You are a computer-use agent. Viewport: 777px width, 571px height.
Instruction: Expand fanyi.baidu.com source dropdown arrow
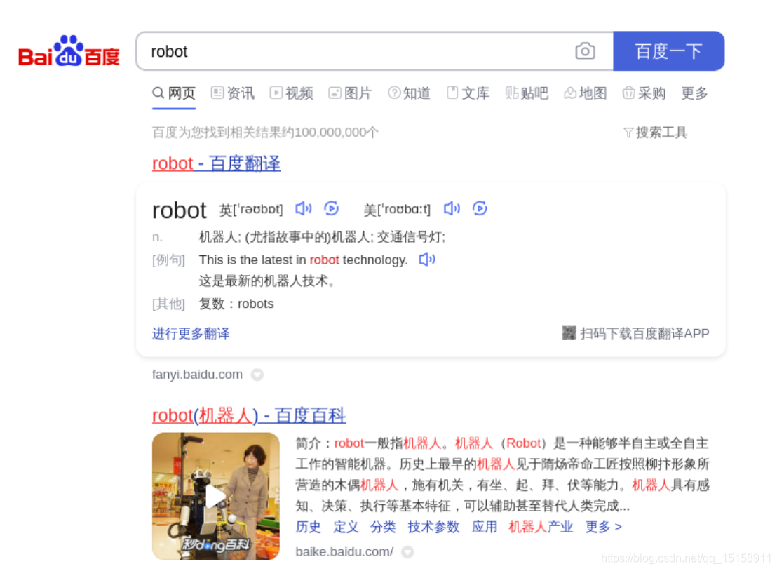257,375
